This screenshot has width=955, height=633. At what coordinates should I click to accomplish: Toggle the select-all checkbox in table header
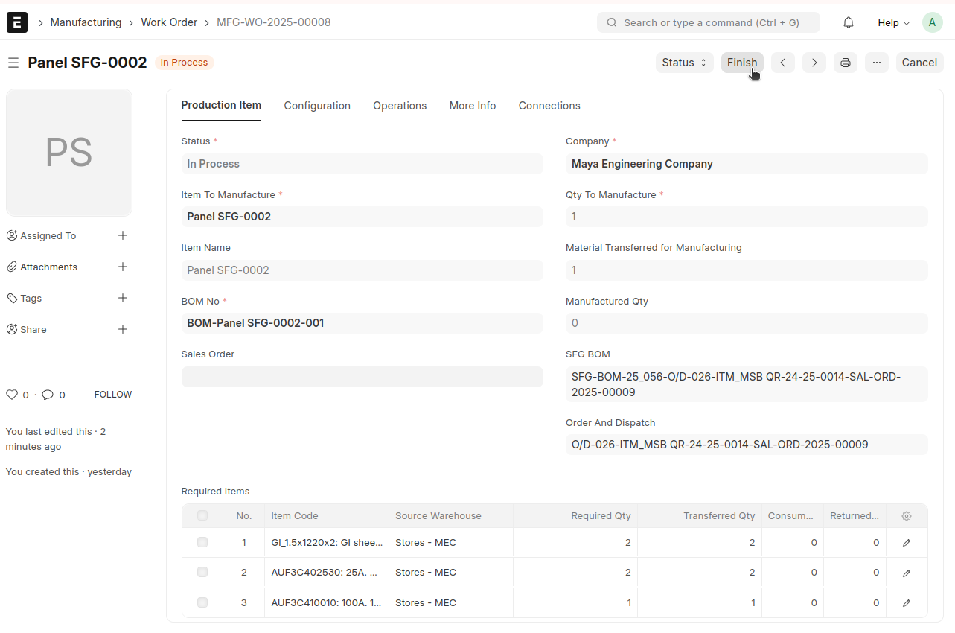pyautogui.click(x=202, y=515)
